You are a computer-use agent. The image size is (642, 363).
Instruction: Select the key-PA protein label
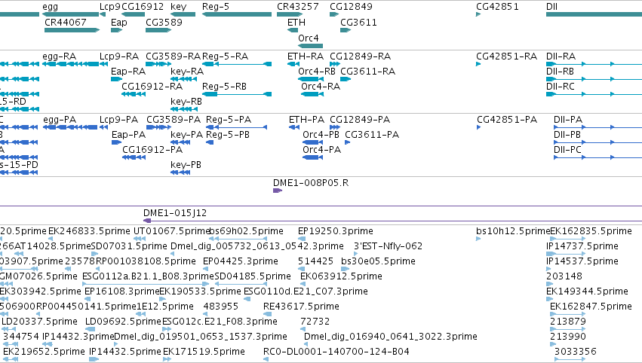pyautogui.click(x=186, y=135)
